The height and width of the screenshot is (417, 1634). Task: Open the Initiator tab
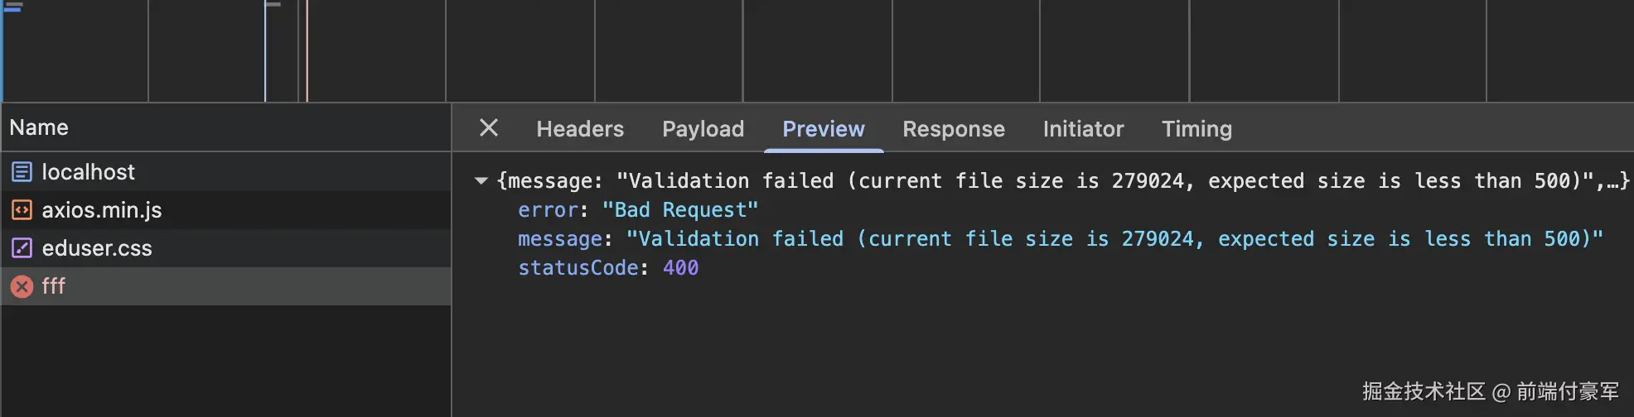[x=1083, y=129]
